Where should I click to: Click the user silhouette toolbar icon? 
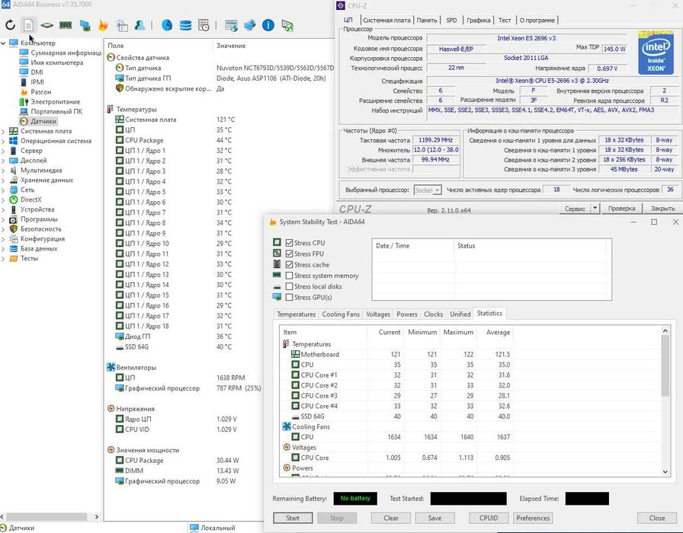click(139, 26)
